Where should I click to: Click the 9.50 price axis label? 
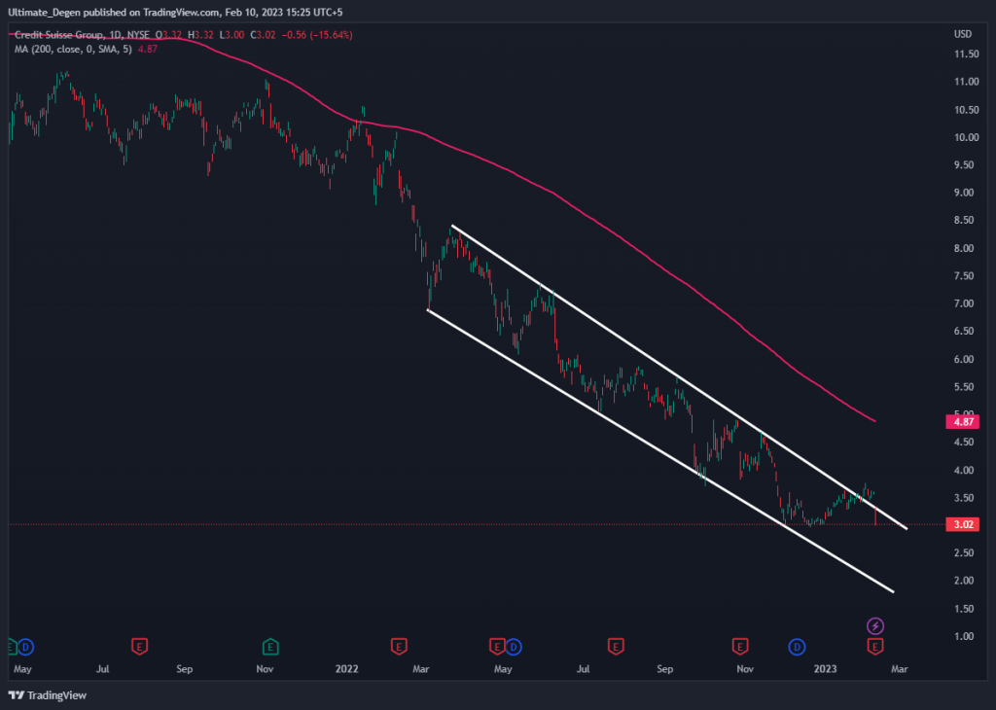964,164
